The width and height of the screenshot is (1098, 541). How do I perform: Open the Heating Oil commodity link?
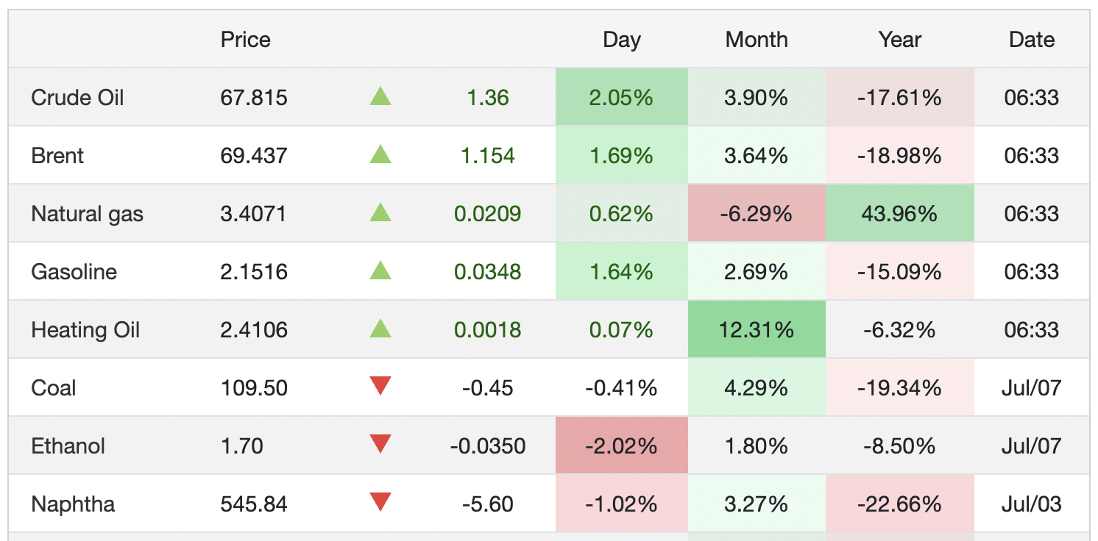85,329
